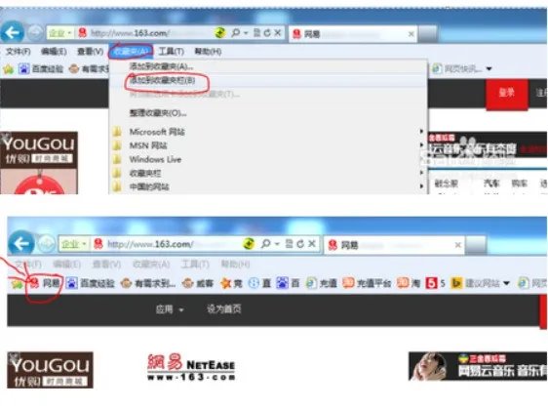Open 企业 dropdown in upper address bar
548x409 pixels.
[59, 33]
